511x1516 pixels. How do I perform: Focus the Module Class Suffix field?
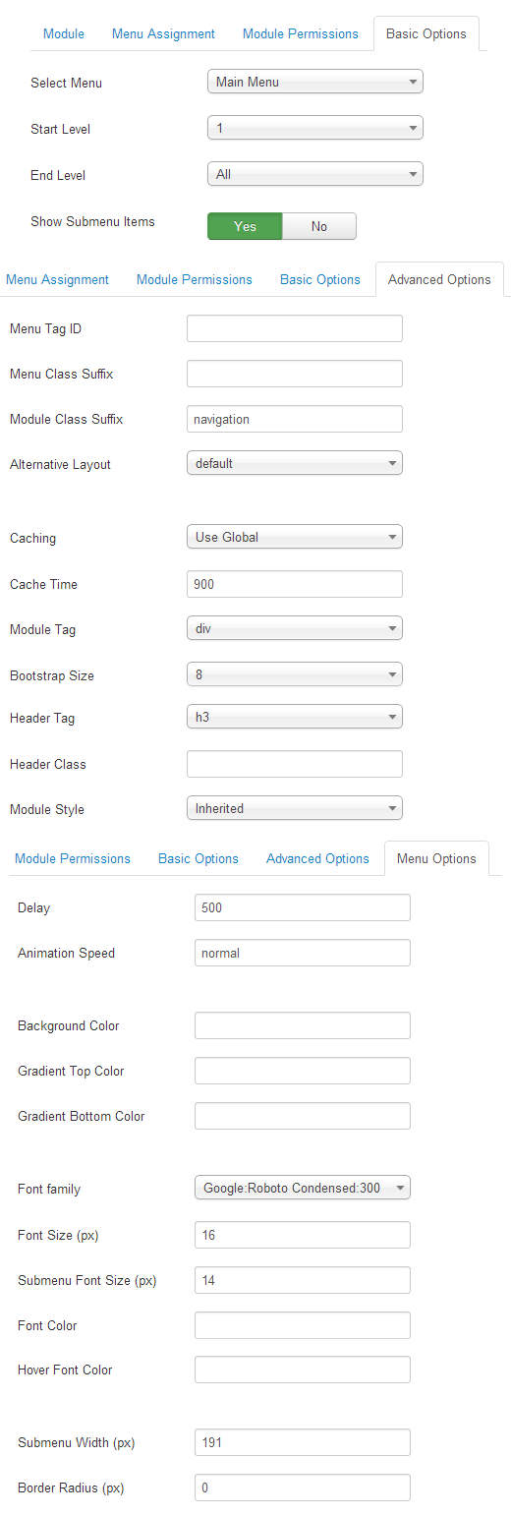[x=295, y=419]
